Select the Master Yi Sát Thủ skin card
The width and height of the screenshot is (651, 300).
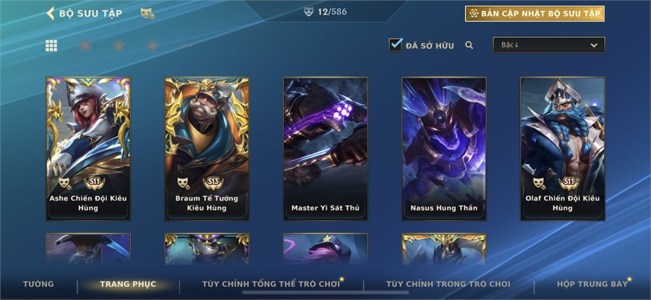[x=325, y=148]
